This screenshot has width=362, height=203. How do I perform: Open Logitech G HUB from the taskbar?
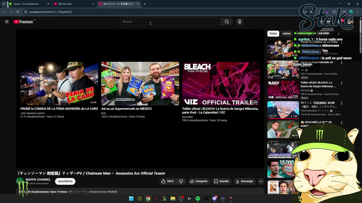189,198
